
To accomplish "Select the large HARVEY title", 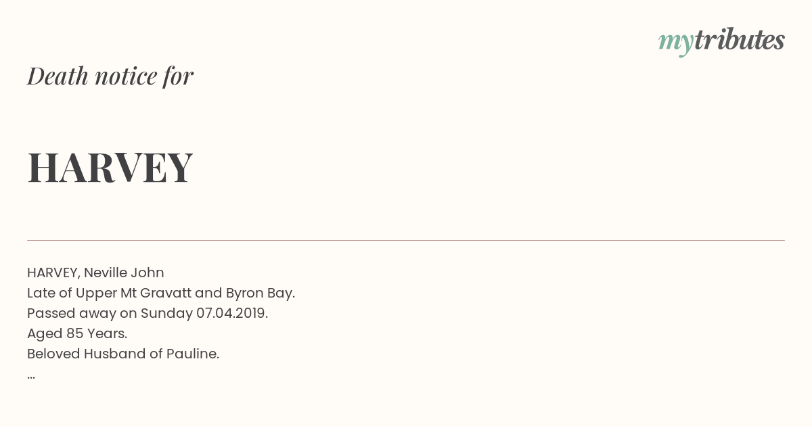I will tap(110, 167).
